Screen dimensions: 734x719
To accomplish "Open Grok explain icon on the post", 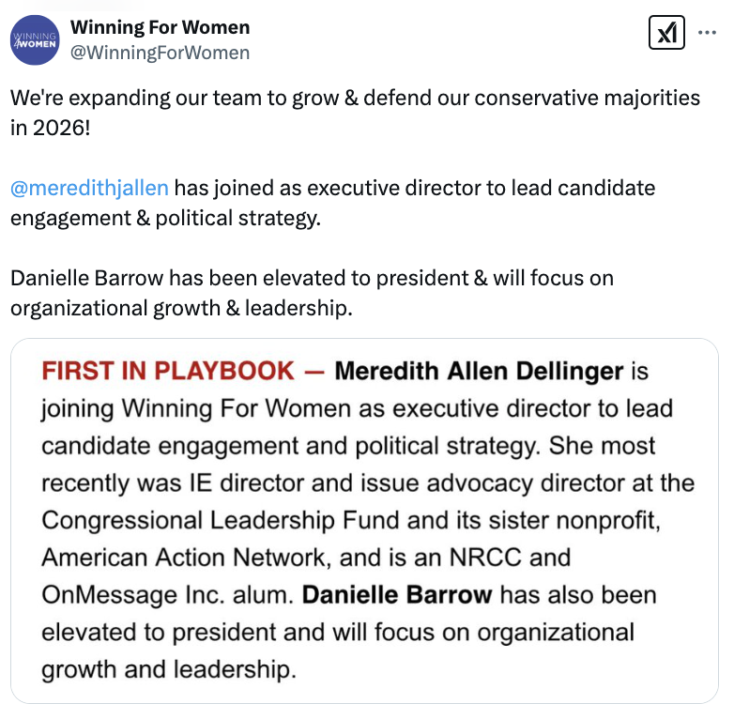I will click(x=666, y=32).
